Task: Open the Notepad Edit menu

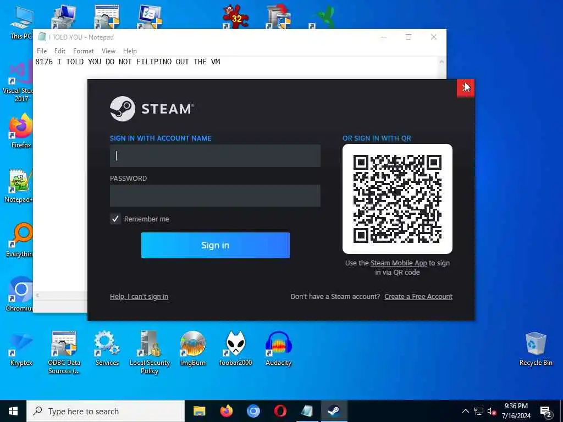Action: (x=59, y=51)
